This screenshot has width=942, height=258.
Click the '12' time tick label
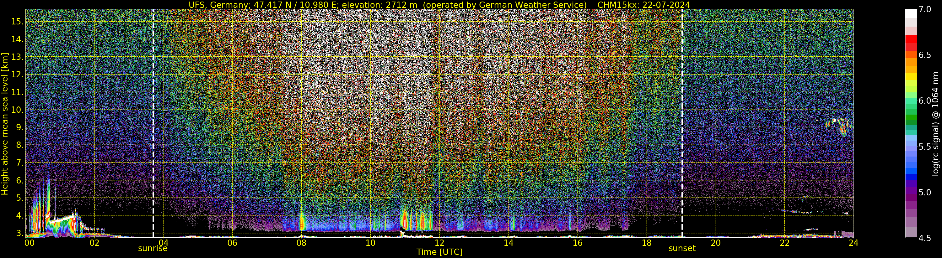439,243
